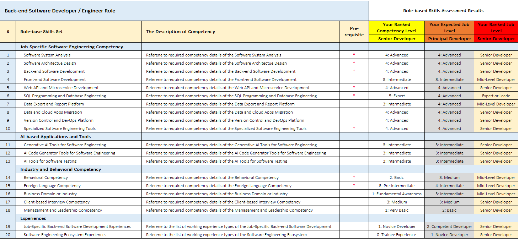
Task: Click the red asterisk in the Behavioral Competency row
Action: pyautogui.click(x=354, y=177)
